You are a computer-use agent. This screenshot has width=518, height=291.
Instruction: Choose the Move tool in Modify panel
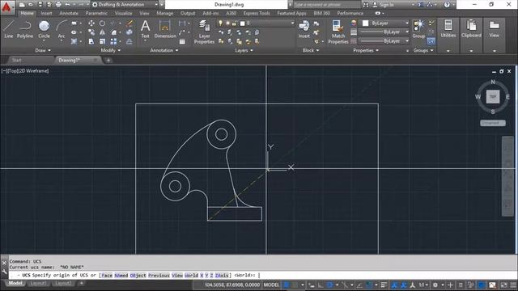(91, 23)
